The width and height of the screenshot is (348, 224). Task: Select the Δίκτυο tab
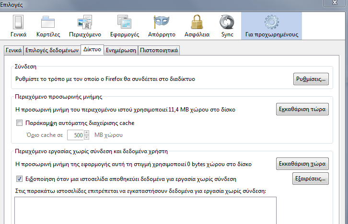tap(92, 49)
